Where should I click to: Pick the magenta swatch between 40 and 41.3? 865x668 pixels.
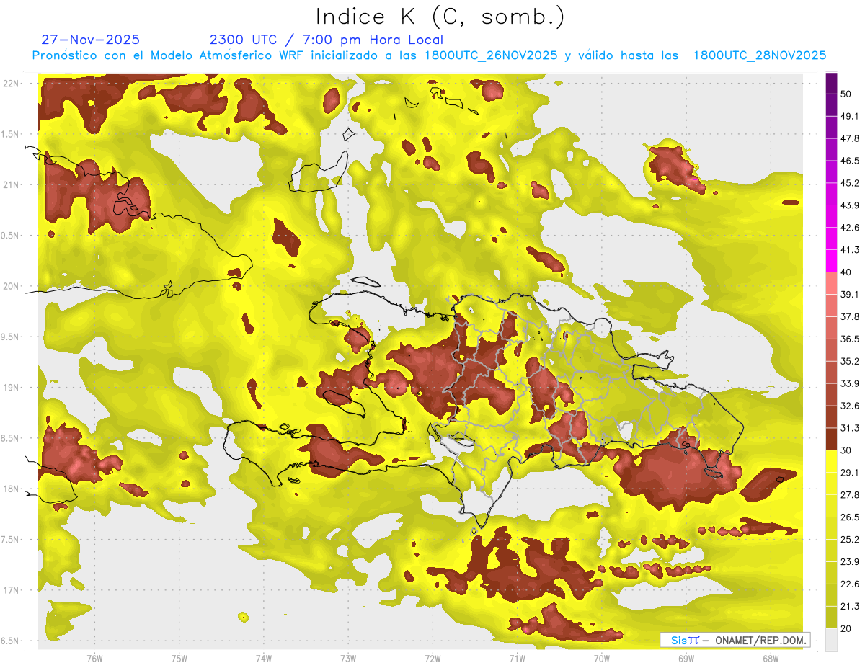click(831, 262)
